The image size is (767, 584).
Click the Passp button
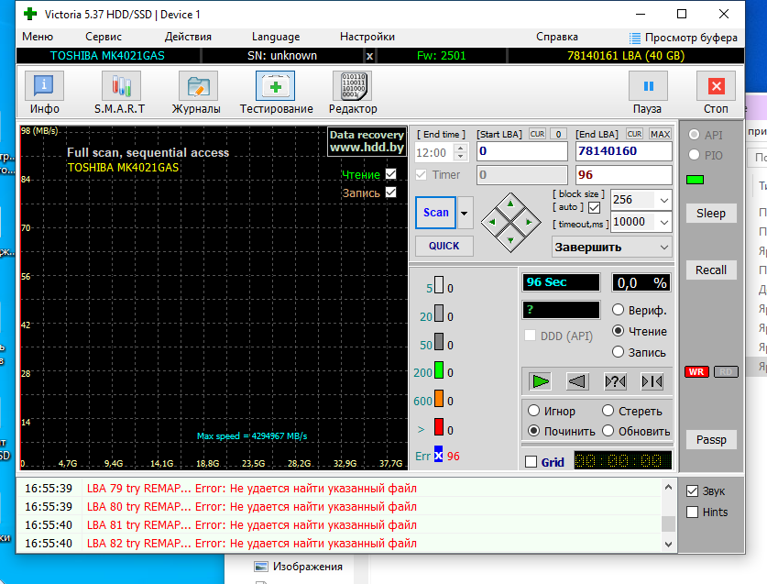tap(711, 439)
